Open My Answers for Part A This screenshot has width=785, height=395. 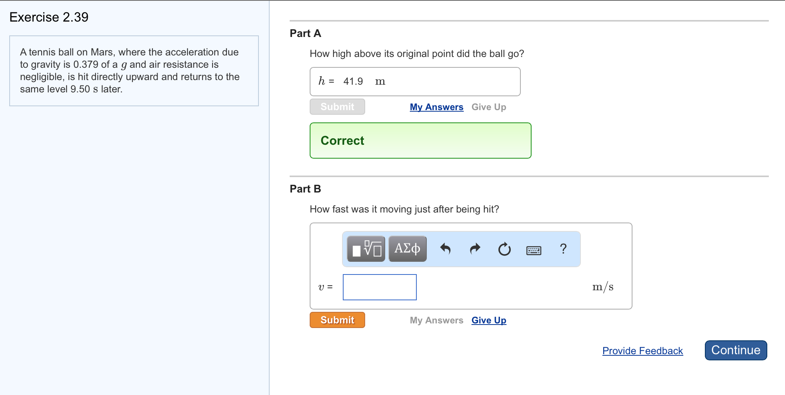click(436, 107)
